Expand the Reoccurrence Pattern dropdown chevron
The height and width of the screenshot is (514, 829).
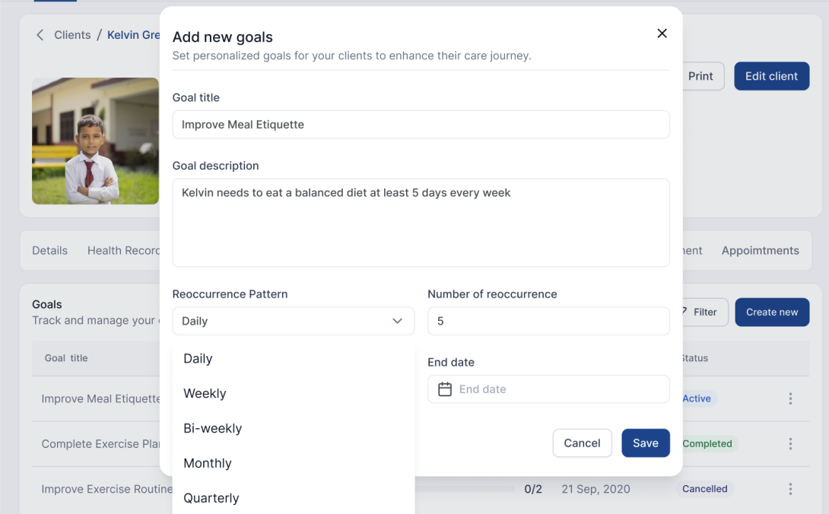point(397,321)
